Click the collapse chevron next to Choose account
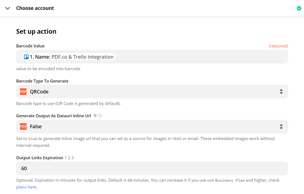Image resolution: width=304 pixels, height=194 pixels. 7,8
